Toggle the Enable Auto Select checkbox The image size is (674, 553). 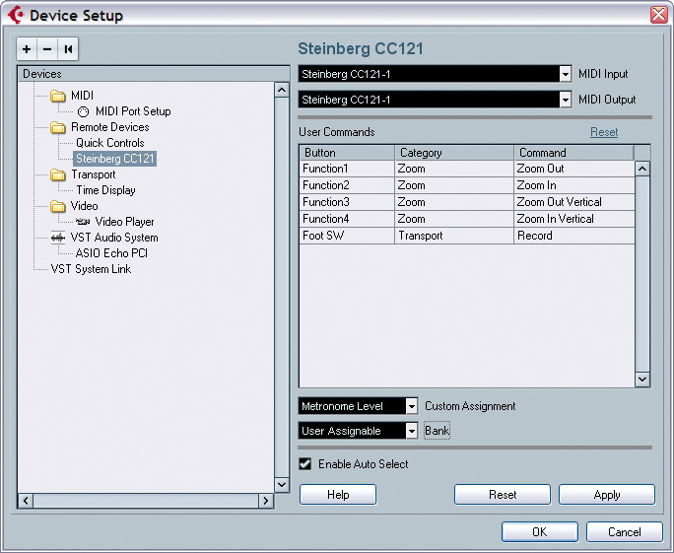(305, 463)
